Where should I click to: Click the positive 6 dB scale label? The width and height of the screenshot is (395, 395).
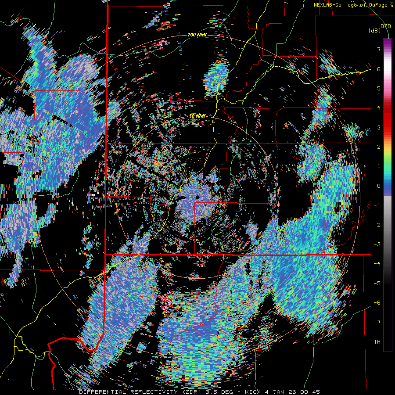(x=379, y=69)
